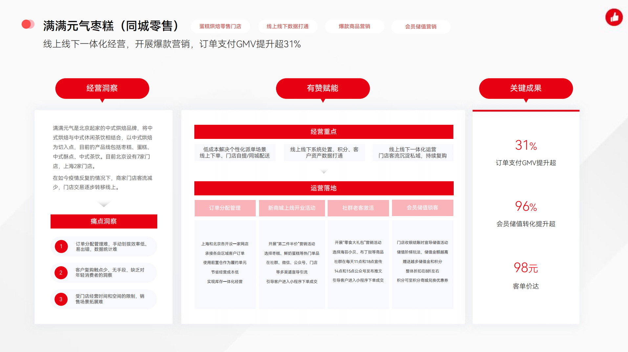Select the 线上线下一体化运营 box
The image size is (628, 352).
point(413,152)
